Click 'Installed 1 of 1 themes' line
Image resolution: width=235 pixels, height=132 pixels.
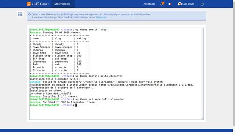(61, 96)
